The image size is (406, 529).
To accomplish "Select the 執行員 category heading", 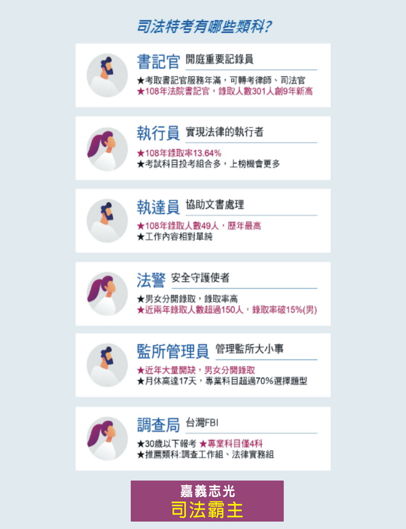I will pyautogui.click(x=158, y=133).
